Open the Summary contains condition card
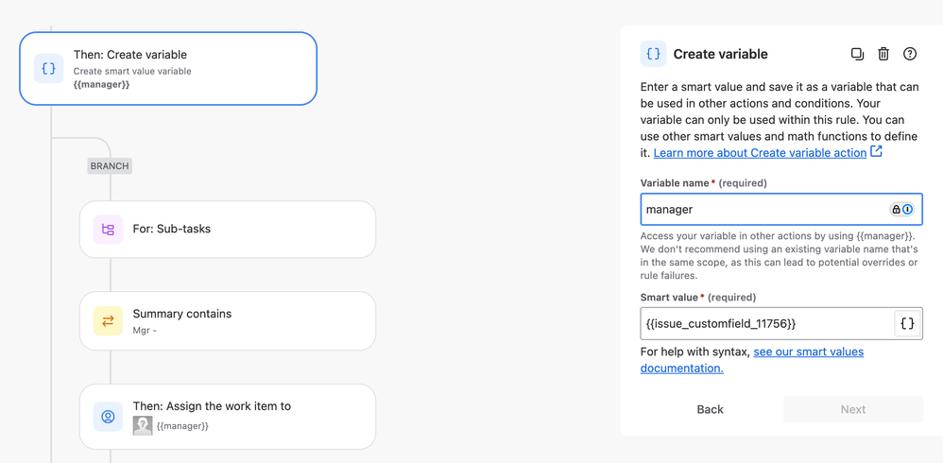 click(x=228, y=321)
